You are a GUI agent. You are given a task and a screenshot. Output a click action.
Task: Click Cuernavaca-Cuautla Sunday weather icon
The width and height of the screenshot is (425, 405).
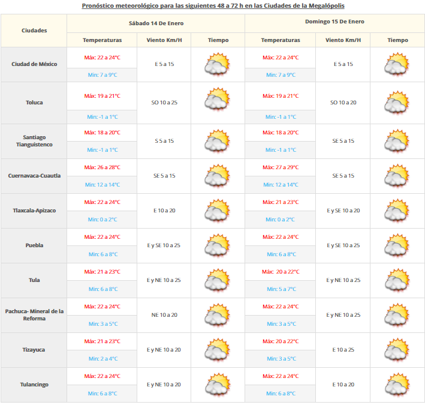tap(397, 176)
